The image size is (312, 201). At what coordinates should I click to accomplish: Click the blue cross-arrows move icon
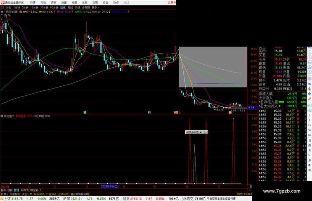click(310, 94)
